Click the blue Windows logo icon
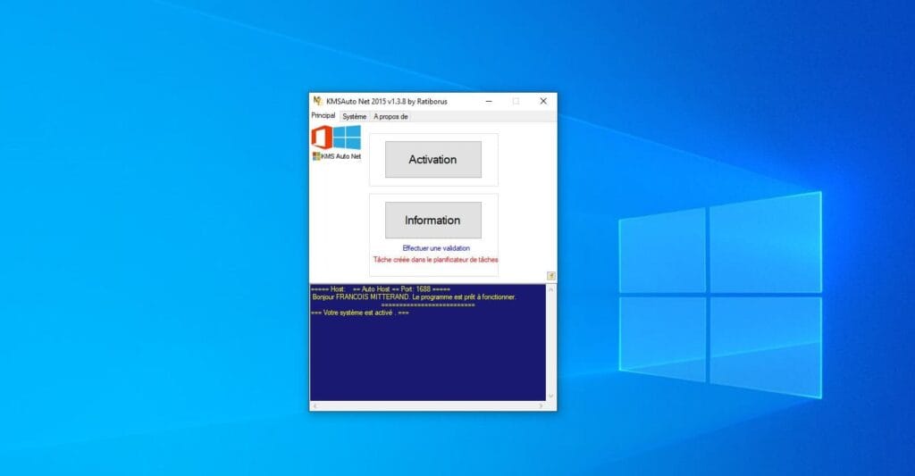 point(348,137)
